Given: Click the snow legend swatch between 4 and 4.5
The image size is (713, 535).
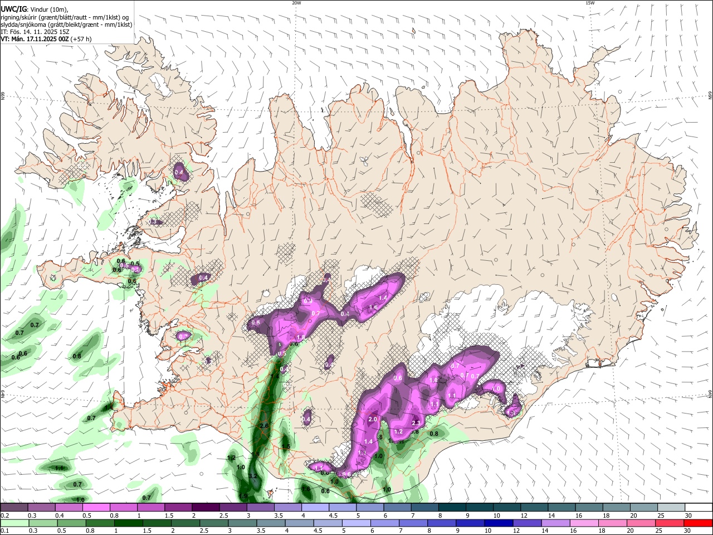Looking at the screenshot, I should [315, 507].
